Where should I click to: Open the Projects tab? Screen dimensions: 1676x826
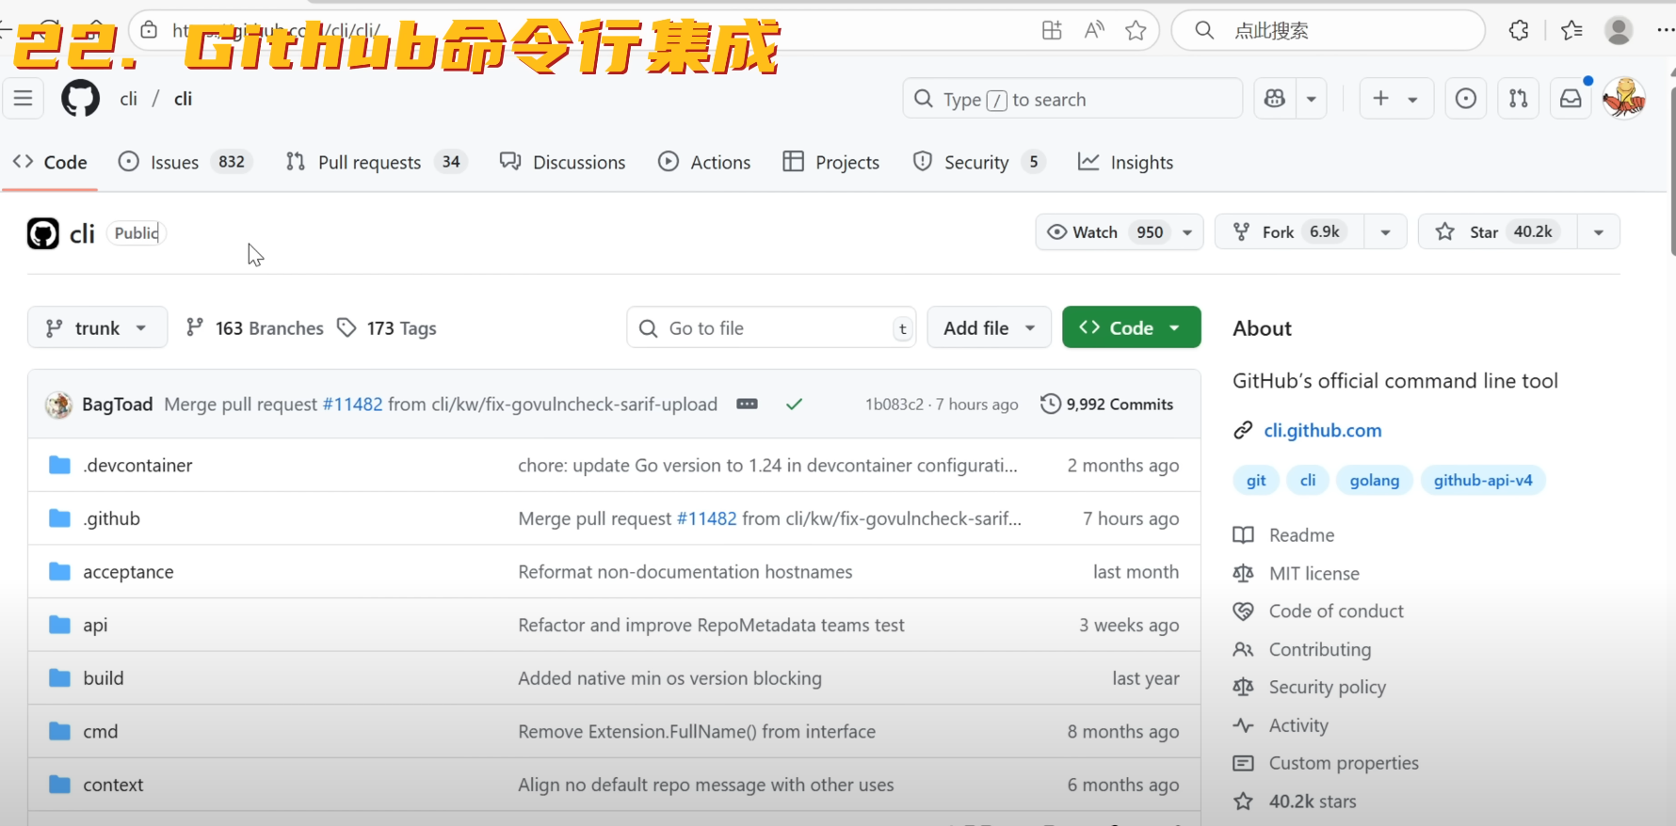[x=831, y=163]
